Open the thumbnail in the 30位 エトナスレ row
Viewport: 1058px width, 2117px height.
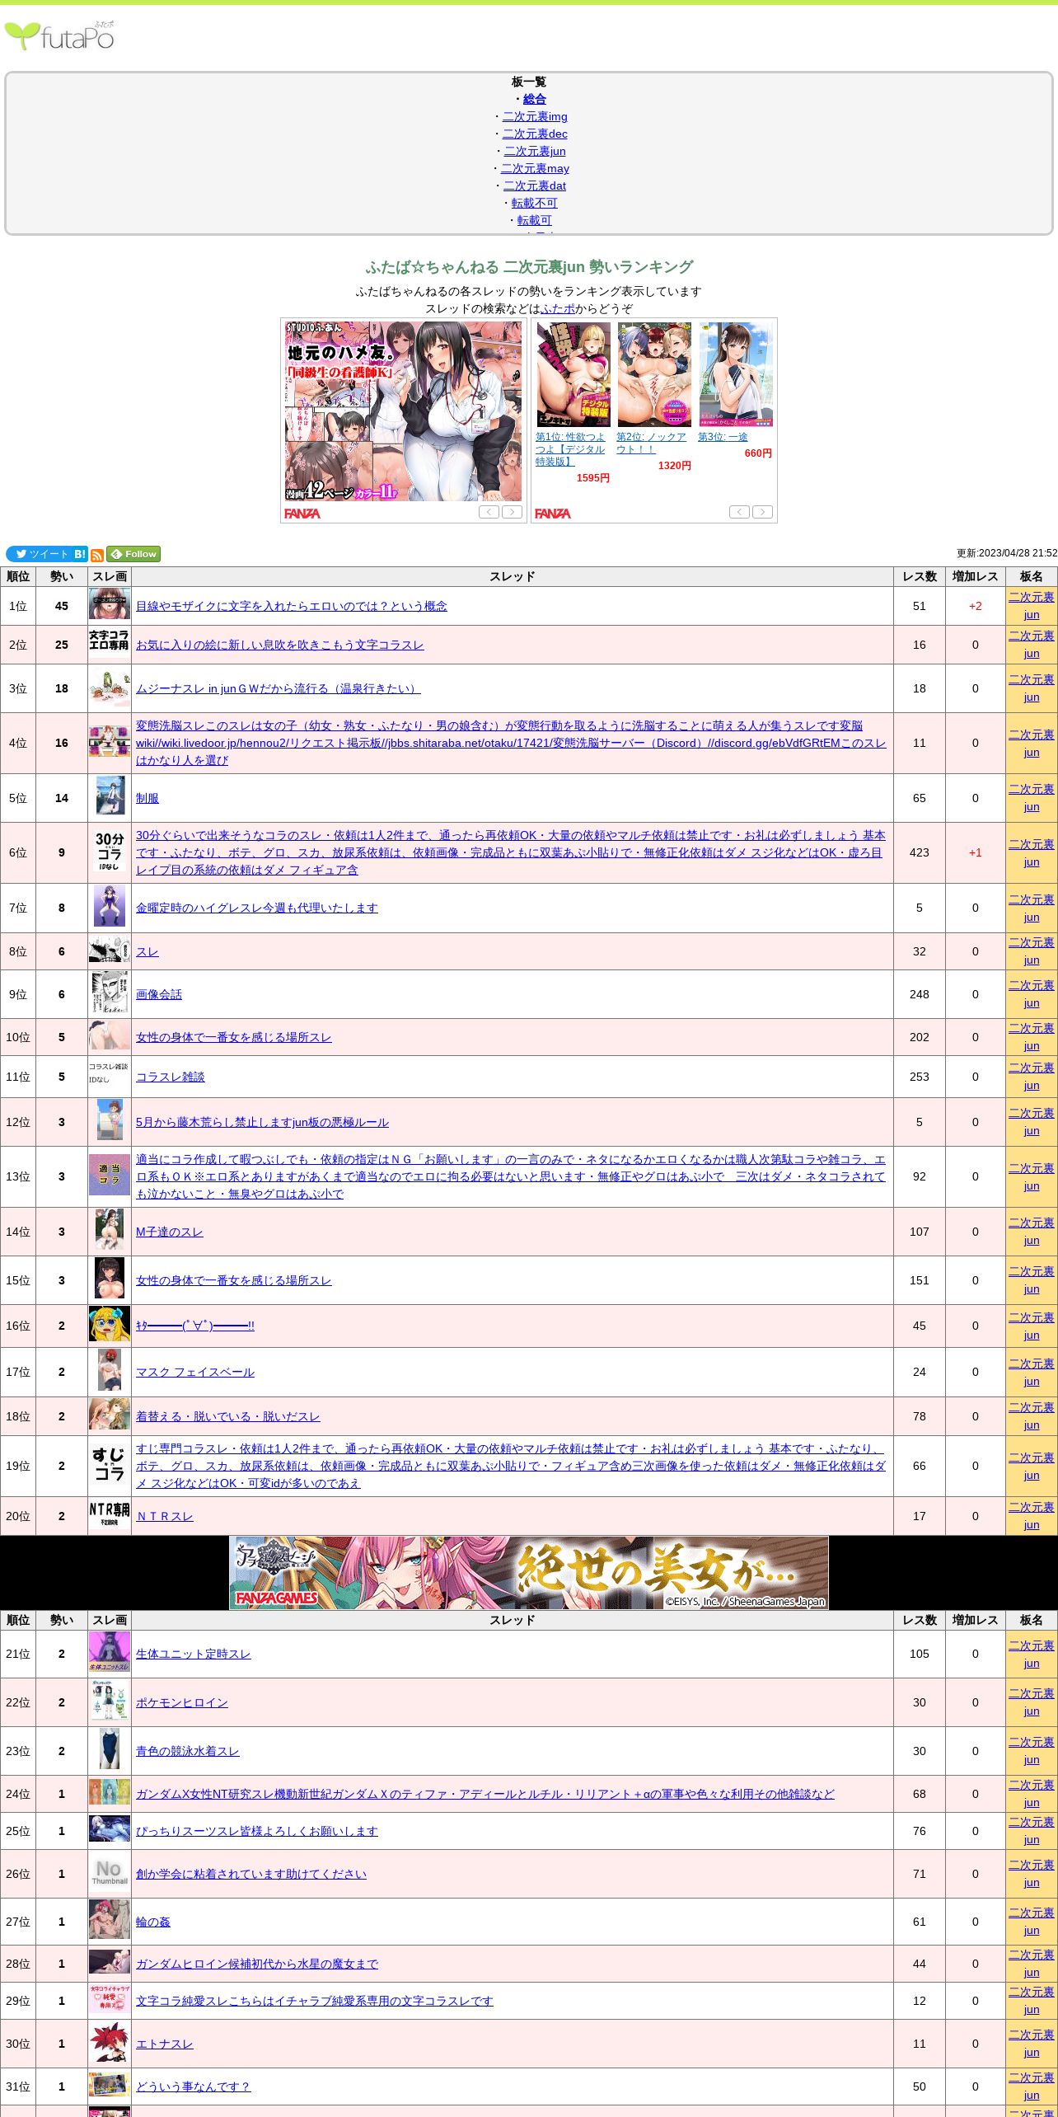pos(110,2043)
